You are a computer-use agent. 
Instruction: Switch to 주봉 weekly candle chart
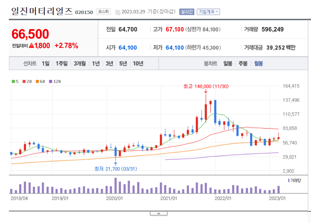[243, 63]
